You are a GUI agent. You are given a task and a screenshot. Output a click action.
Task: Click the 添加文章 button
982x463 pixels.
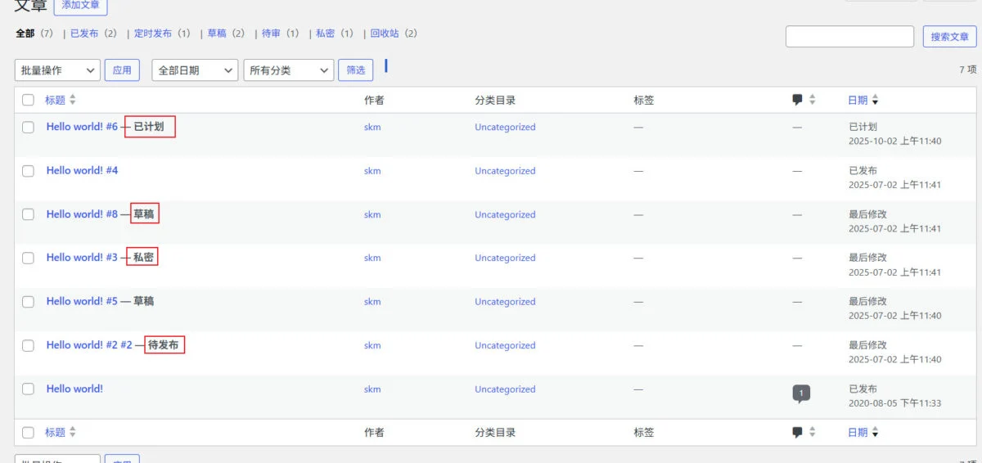[x=80, y=6]
